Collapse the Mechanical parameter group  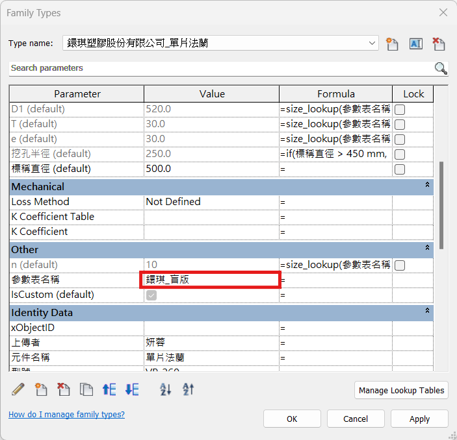click(427, 186)
